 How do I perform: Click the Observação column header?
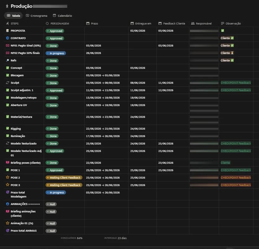pyautogui.click(x=231, y=24)
